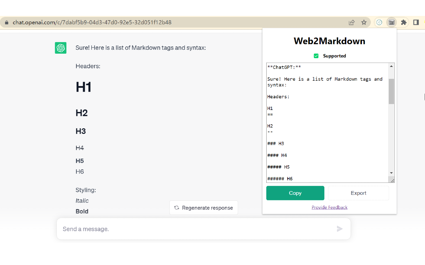Click the bookmark star icon
Image resolution: width=425 pixels, height=265 pixels.
364,22
